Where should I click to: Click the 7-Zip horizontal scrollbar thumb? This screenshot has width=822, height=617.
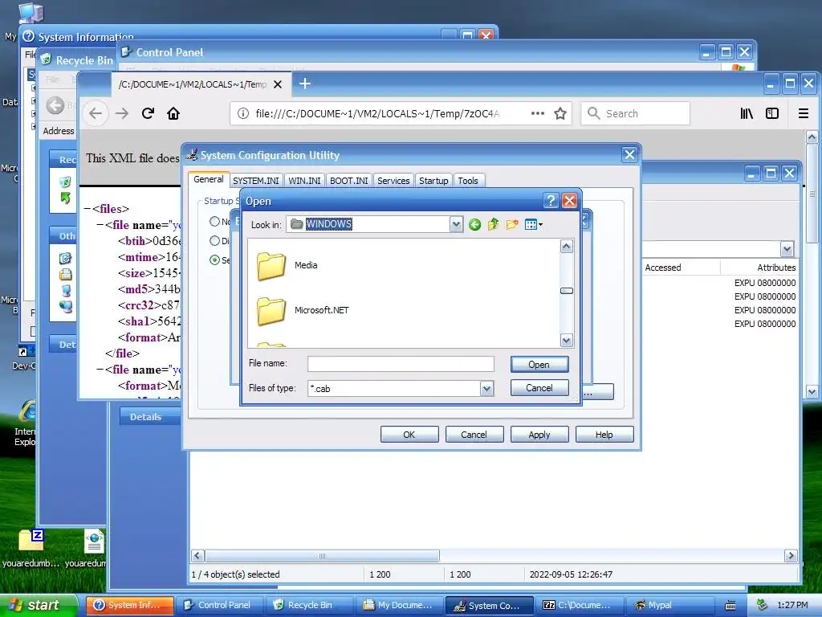(x=323, y=556)
